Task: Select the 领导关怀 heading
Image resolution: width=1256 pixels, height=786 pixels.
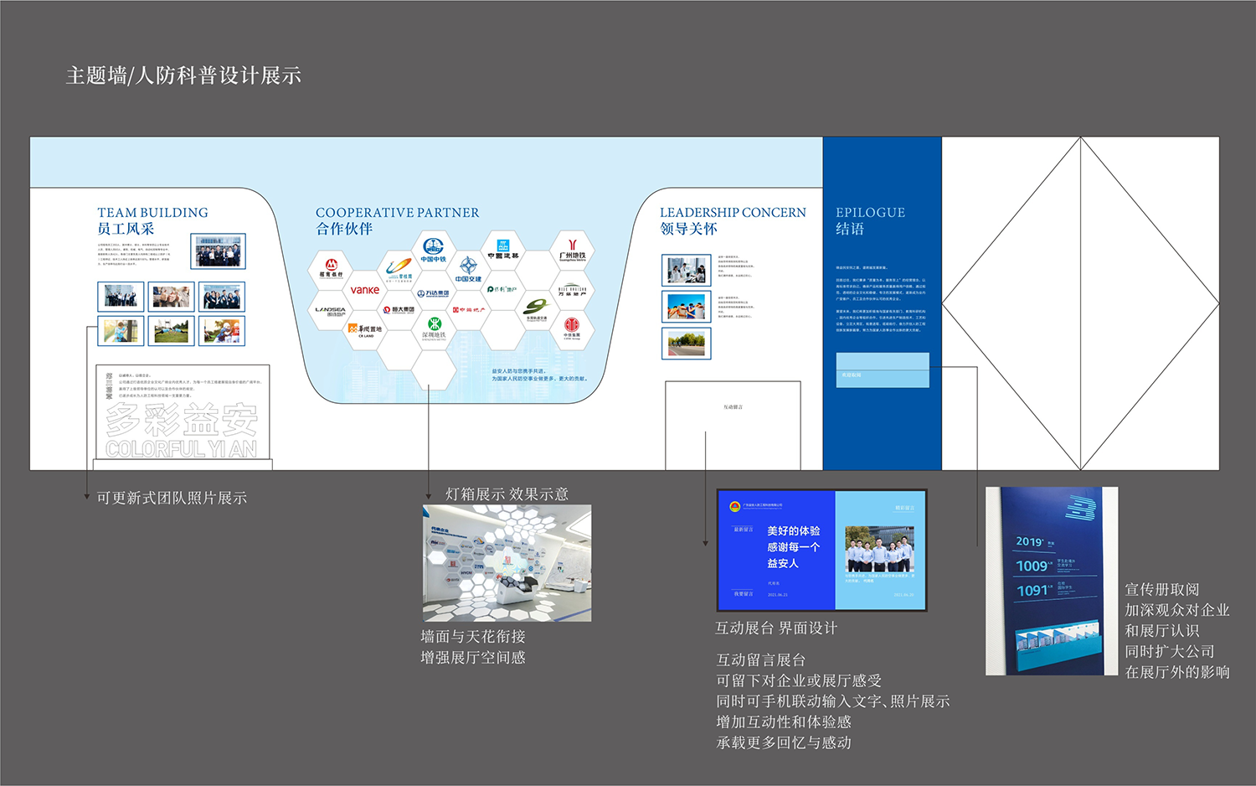Action: tap(688, 229)
